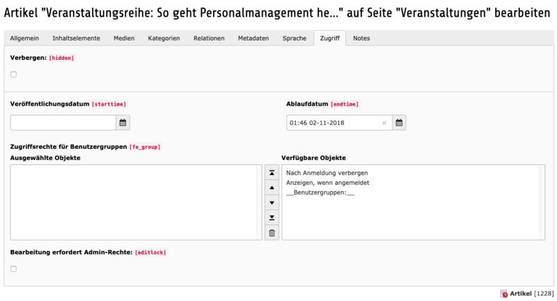Focus the Veröffentlichungsdatum input field
Image resolution: width=557 pixels, height=301 pixels.
[63, 123]
